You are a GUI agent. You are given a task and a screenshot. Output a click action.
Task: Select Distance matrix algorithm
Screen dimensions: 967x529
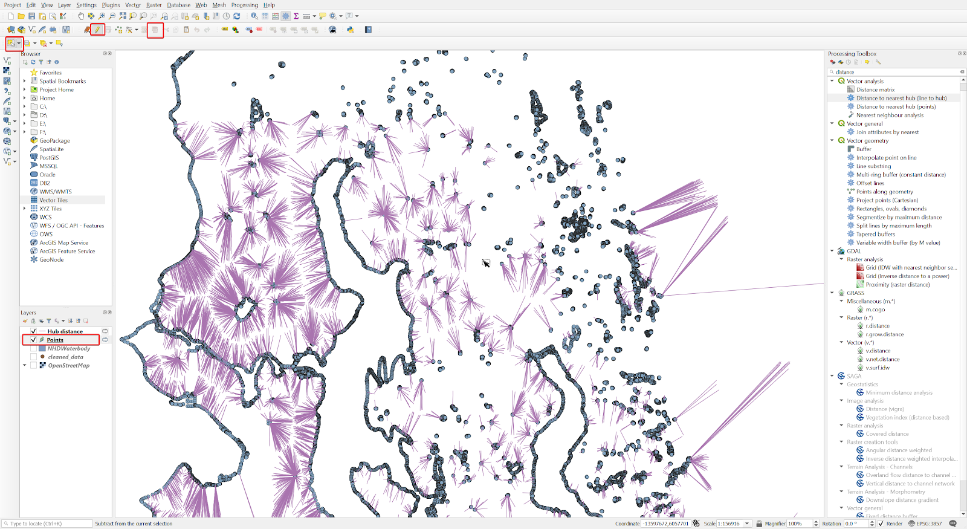pos(875,89)
